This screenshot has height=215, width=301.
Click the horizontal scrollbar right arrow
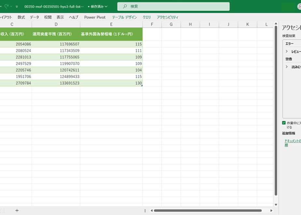[x=271, y=210]
